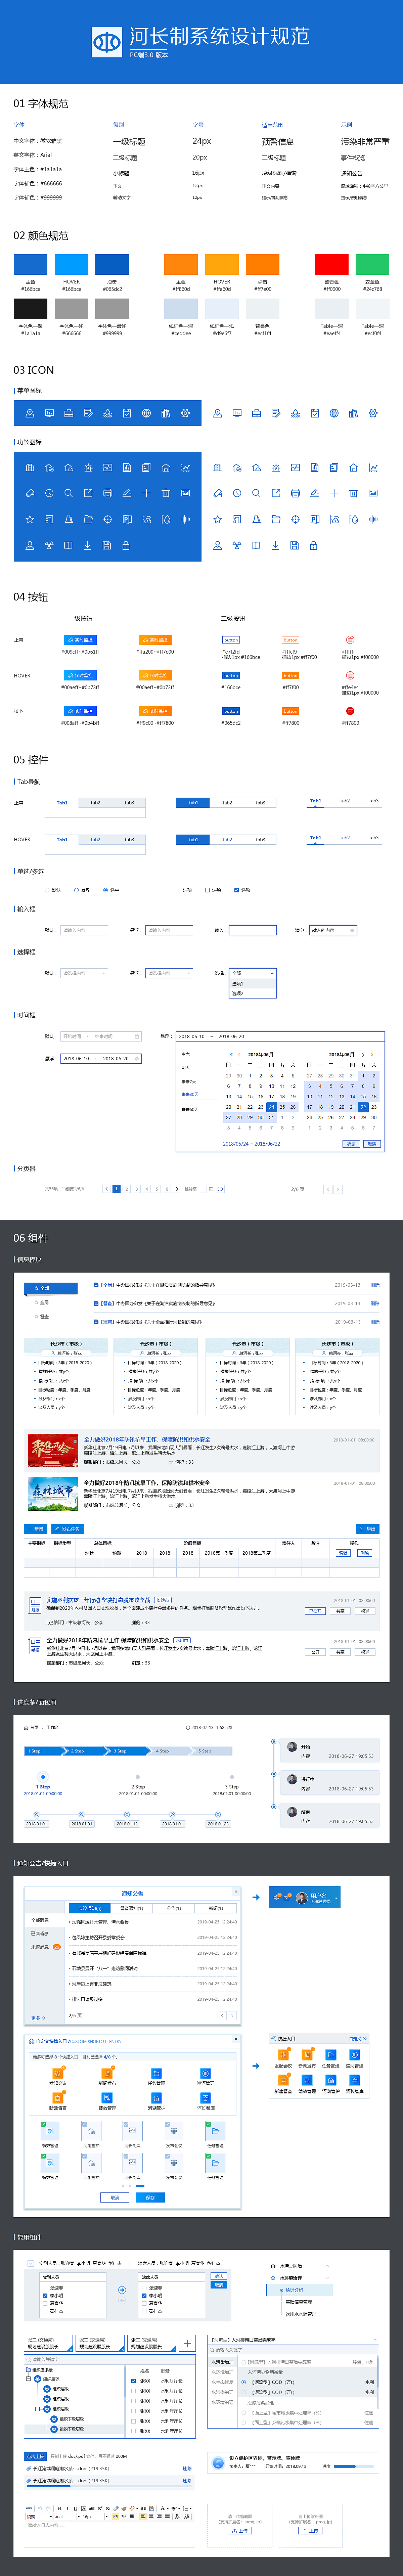Choose 选项1 in the open dropdown list
The image size is (403, 2576).
tap(253, 984)
